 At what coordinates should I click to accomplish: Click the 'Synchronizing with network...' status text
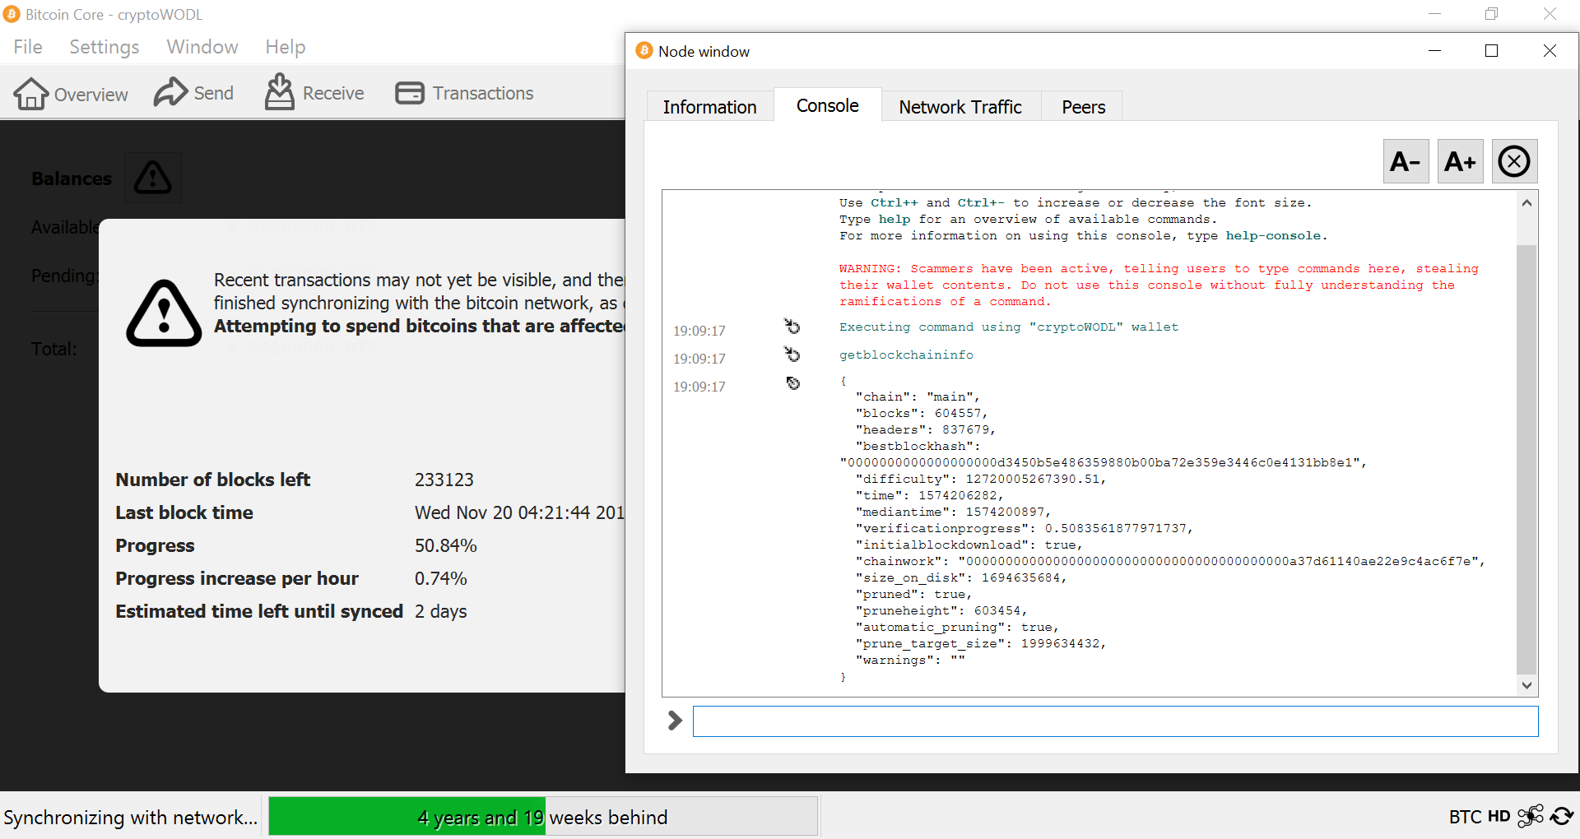point(130,817)
